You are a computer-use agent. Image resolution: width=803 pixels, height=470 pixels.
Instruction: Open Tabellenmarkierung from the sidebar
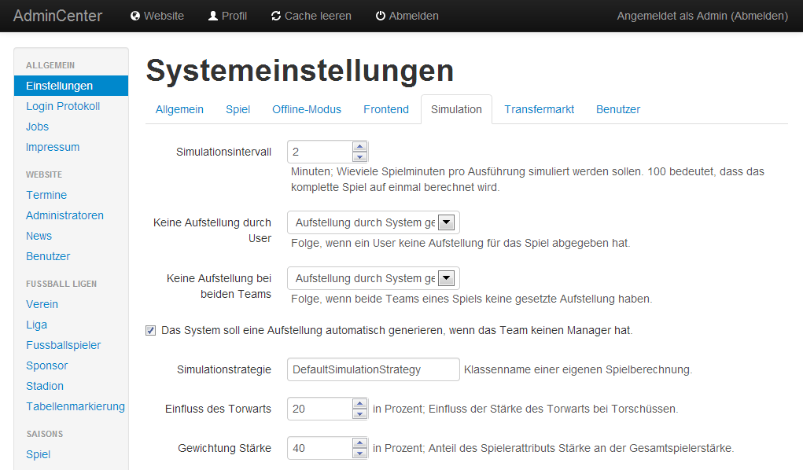(x=75, y=406)
